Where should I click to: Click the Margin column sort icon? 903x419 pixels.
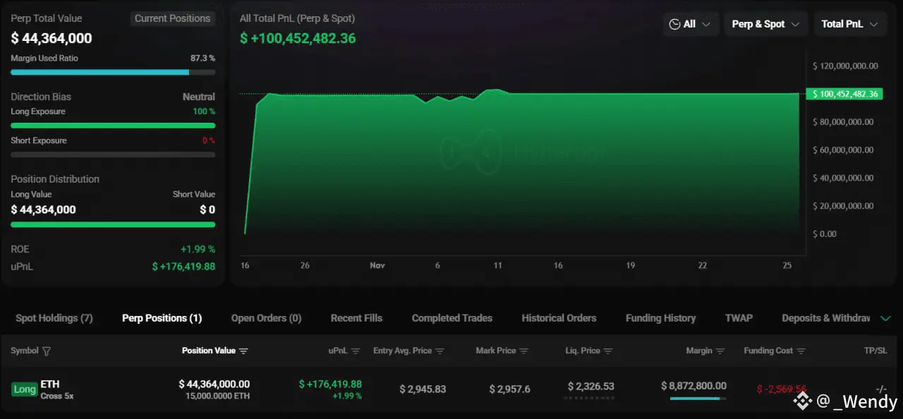(x=720, y=351)
